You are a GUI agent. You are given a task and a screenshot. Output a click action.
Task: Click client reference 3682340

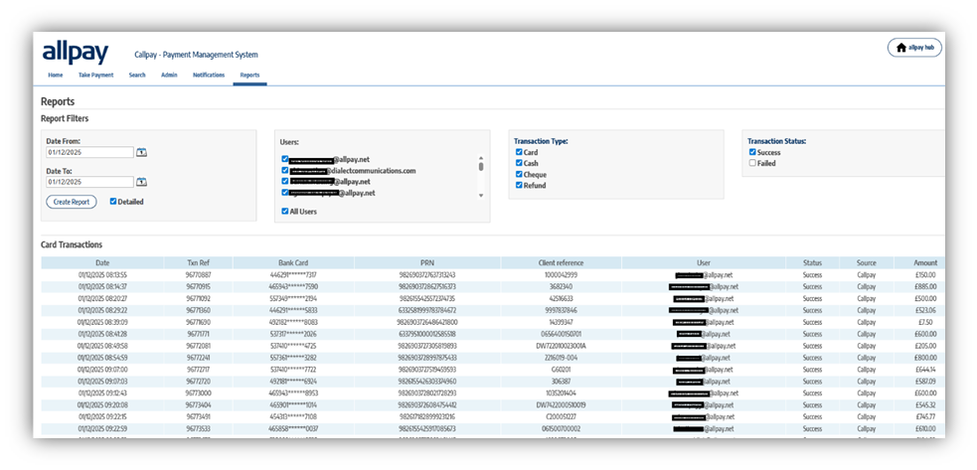tap(561, 287)
